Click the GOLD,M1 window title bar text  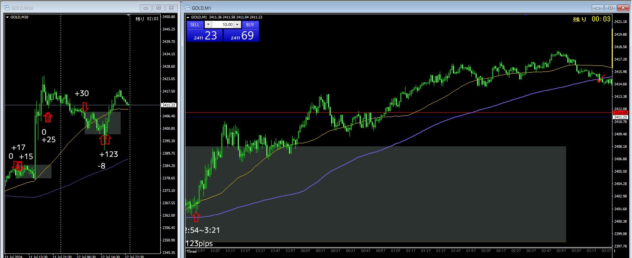click(x=201, y=8)
